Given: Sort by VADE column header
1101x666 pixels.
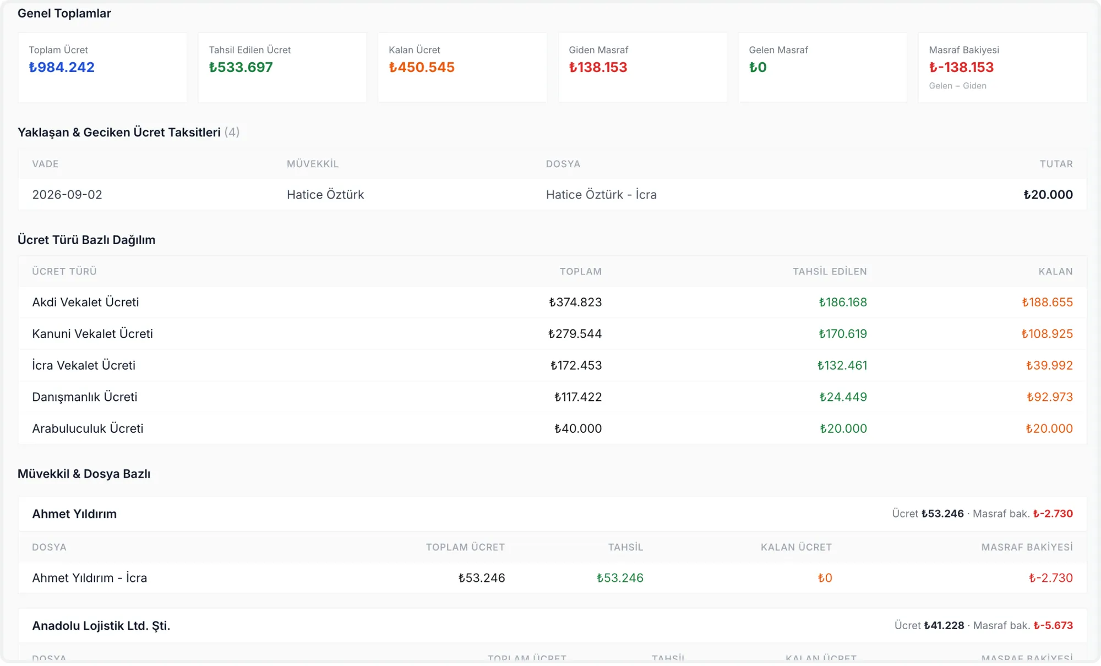Looking at the screenshot, I should [45, 164].
